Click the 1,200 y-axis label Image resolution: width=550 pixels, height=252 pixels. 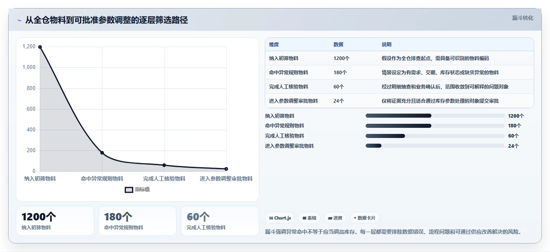[x=29, y=47]
